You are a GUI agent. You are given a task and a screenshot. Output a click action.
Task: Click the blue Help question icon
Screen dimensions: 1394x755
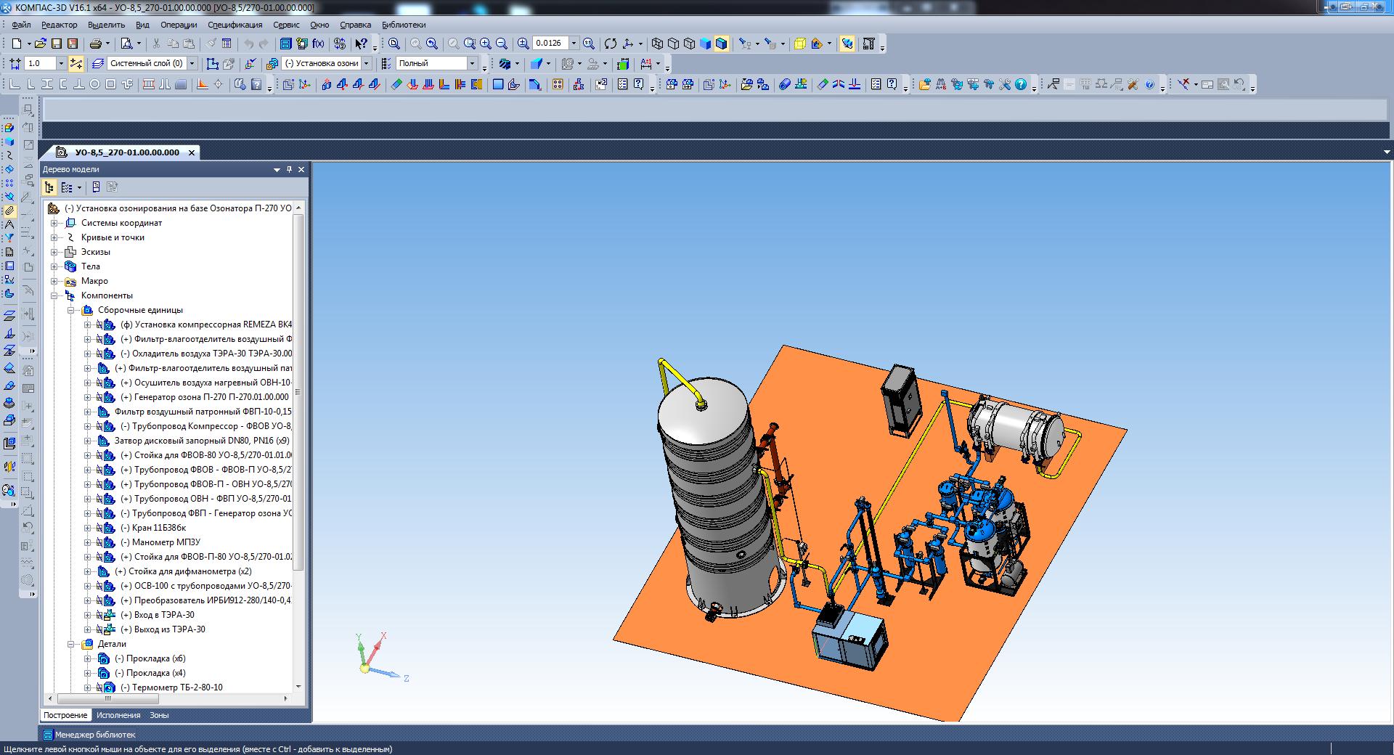(1021, 84)
